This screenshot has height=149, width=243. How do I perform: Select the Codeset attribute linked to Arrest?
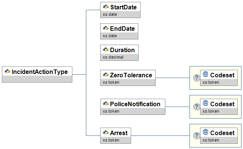219,135
